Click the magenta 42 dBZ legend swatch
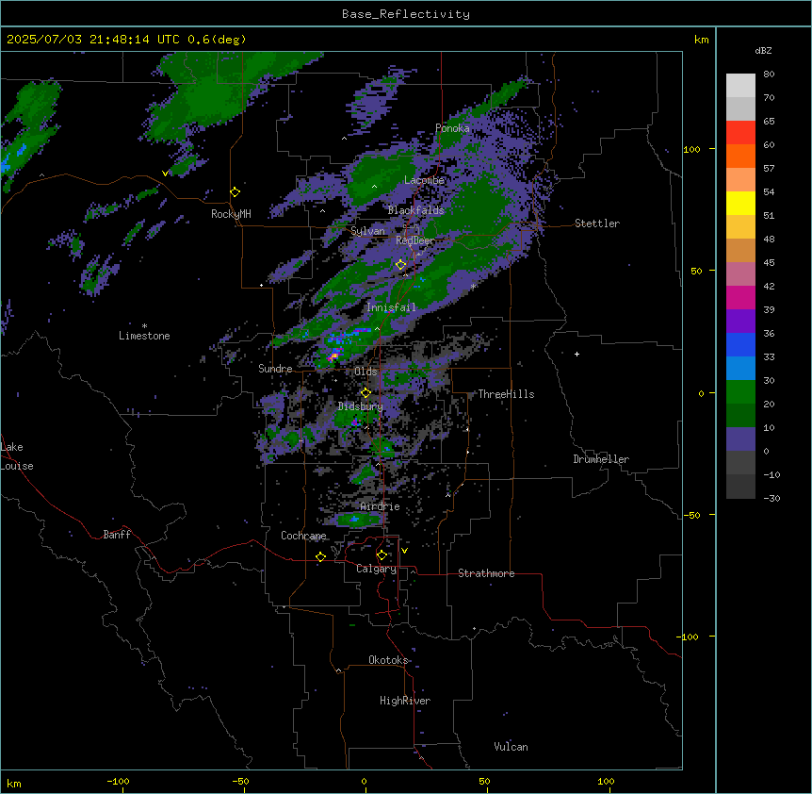The width and height of the screenshot is (812, 794). pos(740,297)
